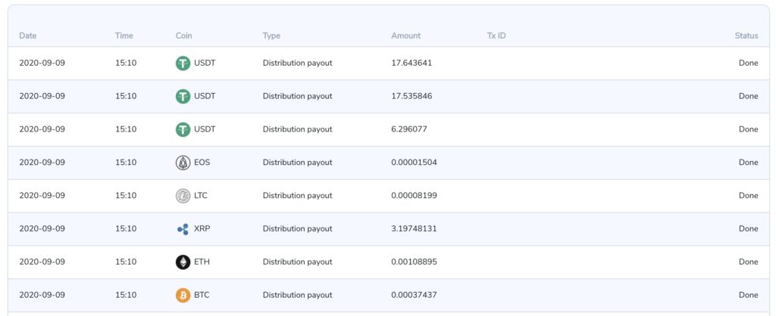Select the LTC Litecoin icon
Image resolution: width=776 pixels, height=316 pixels.
pyautogui.click(x=183, y=196)
